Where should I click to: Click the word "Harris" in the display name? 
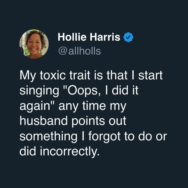pos(105,37)
